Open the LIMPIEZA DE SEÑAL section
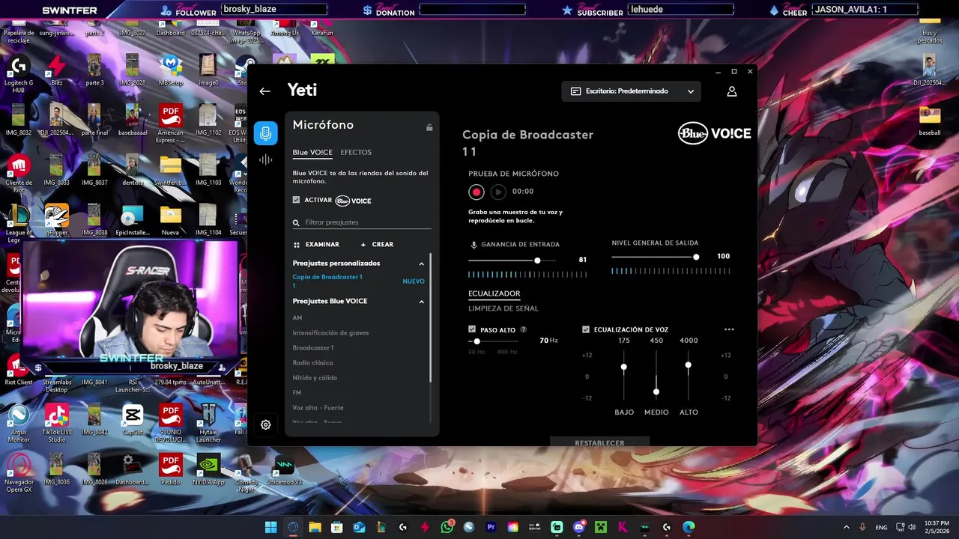Viewport: 959px width, 539px height. (503, 308)
